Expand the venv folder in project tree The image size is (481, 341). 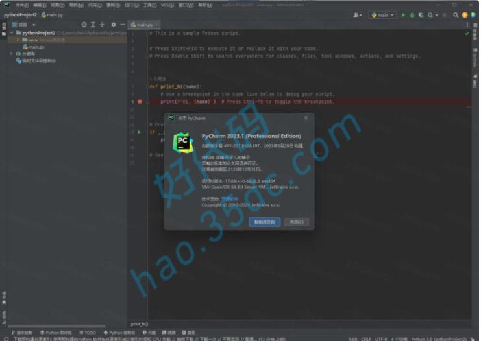(x=18, y=40)
